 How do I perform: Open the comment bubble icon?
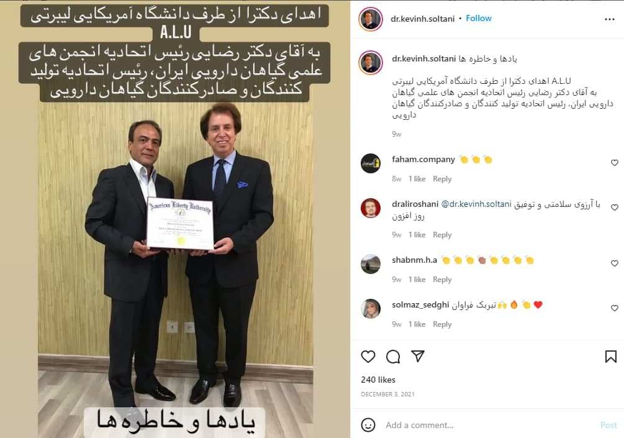(x=393, y=357)
